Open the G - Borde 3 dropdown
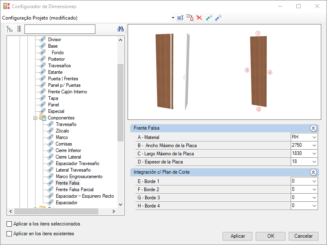 314,197
